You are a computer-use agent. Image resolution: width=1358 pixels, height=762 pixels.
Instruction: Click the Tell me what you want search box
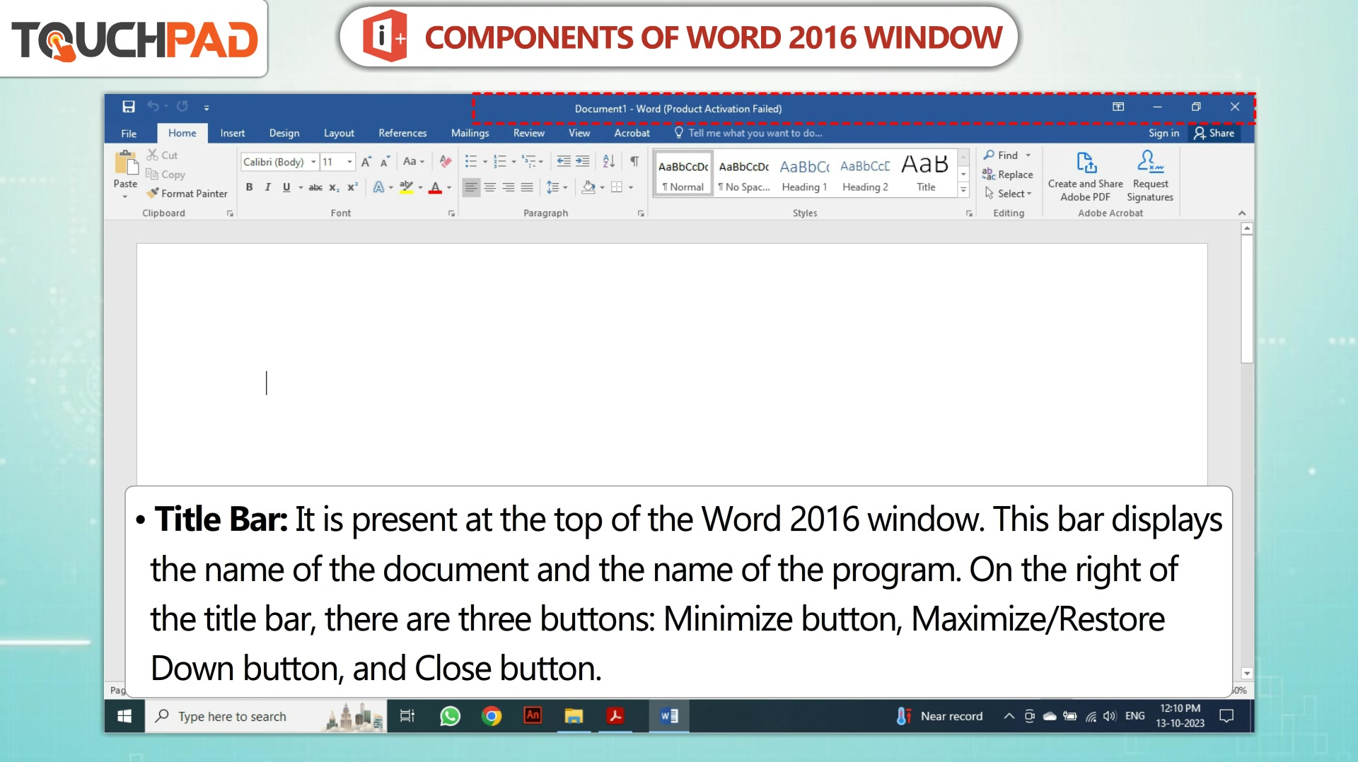click(x=748, y=133)
